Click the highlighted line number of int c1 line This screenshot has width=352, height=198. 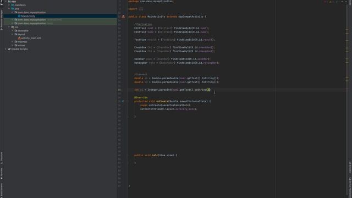(x=119, y=90)
